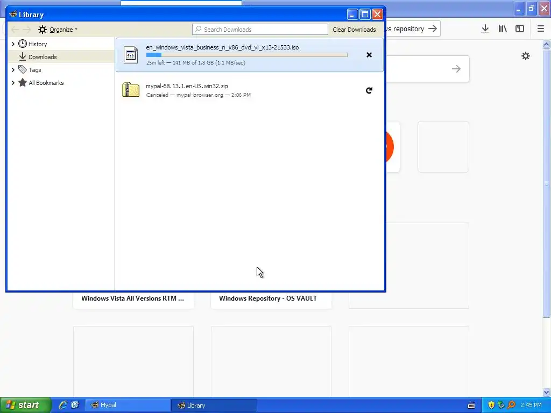The image size is (551, 413).
Task: Click the History clock icon
Action: coord(23,44)
